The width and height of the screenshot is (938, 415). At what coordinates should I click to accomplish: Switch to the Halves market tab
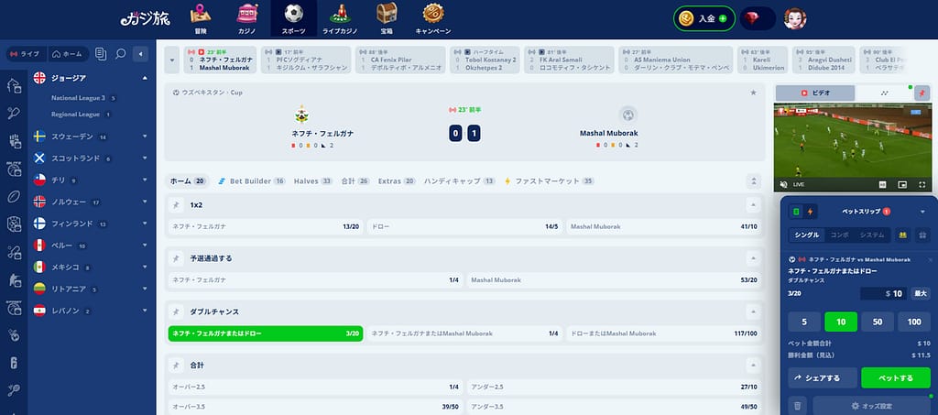point(313,180)
